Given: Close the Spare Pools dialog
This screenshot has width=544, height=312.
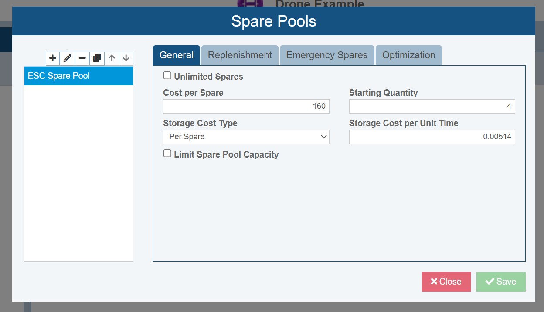Looking at the screenshot, I should pyautogui.click(x=446, y=282).
